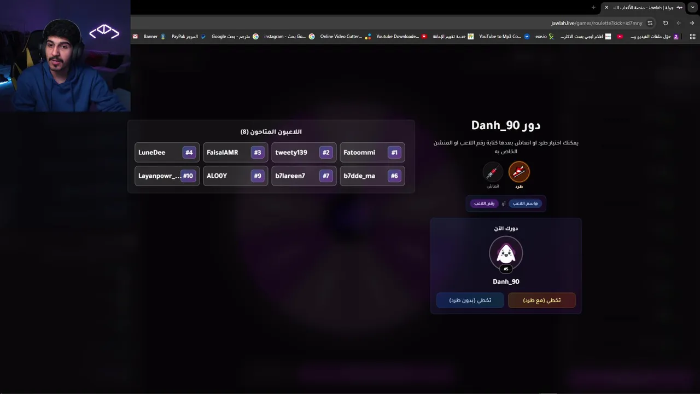This screenshot has width=700, height=394.
Task: Choose player LuneDee #4
Action: tap(167, 153)
